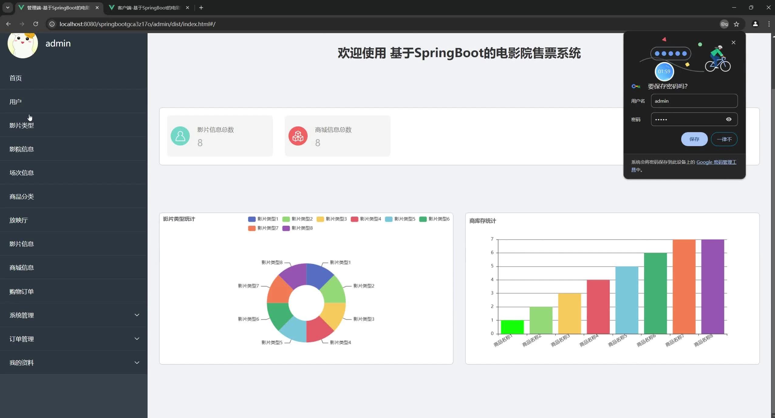Click the site info icon beside URL
This screenshot has width=775, height=418.
[x=52, y=24]
